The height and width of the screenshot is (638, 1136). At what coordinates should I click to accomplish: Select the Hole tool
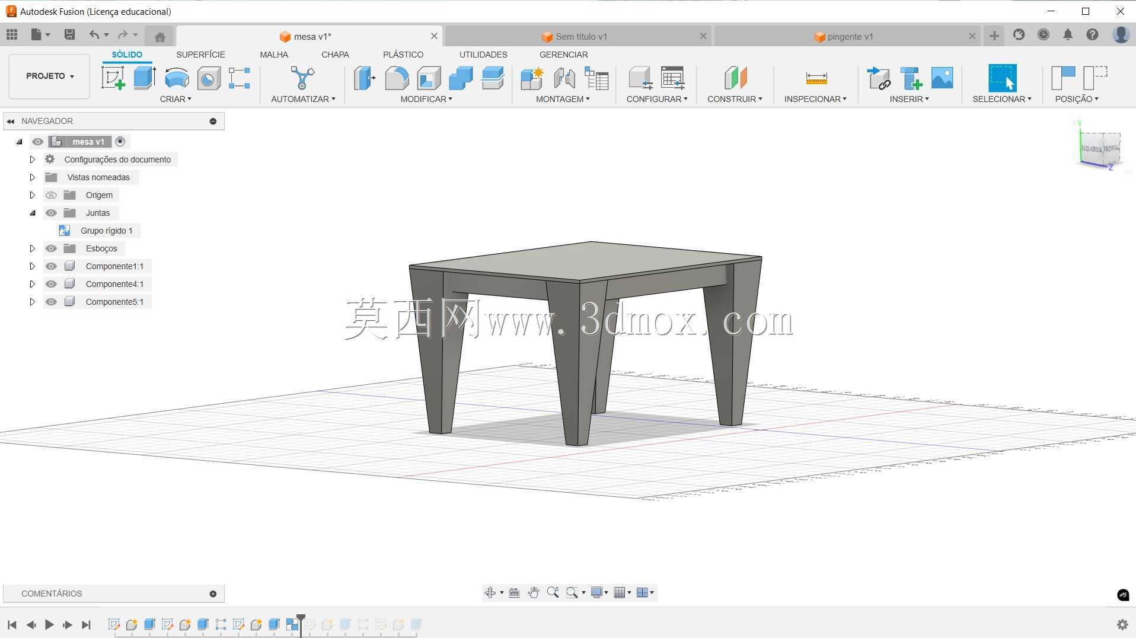[x=209, y=78]
